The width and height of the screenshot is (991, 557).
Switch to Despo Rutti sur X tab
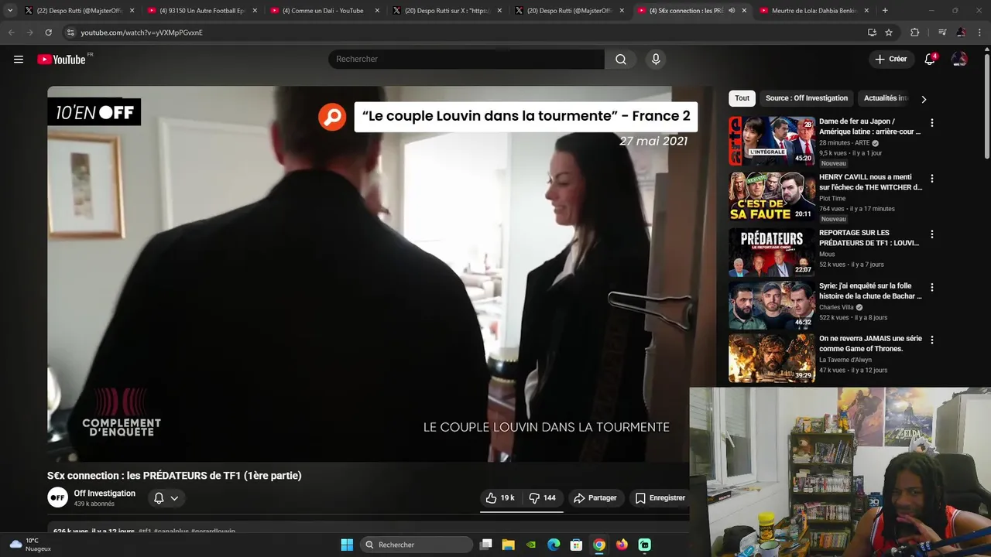point(446,11)
